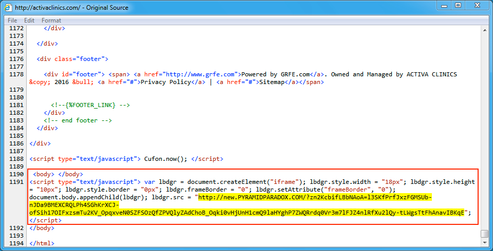
Task: Click the div class="footer" line
Action: pyautogui.click(x=72, y=59)
